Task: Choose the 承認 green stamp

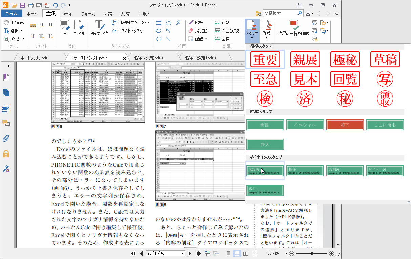Action: pos(265,125)
